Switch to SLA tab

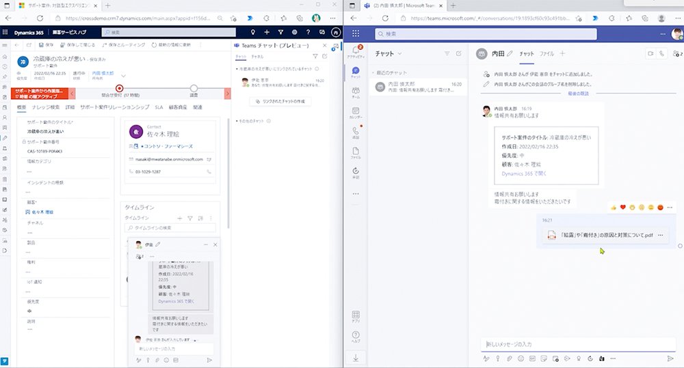pos(159,107)
